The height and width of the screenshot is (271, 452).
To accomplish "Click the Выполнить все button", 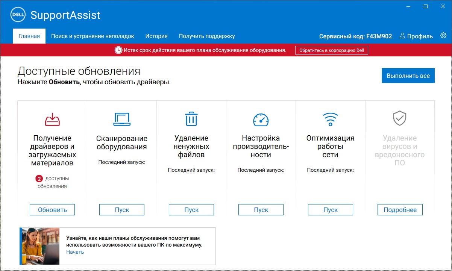I will pos(408,76).
